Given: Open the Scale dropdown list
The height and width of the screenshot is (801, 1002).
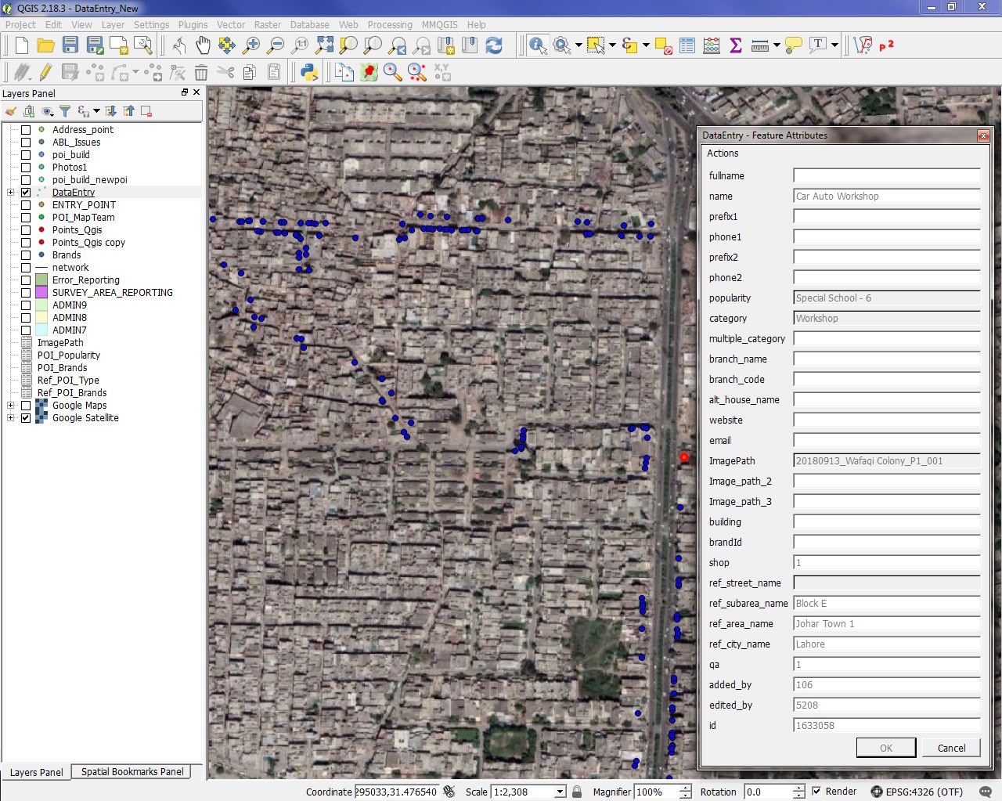Looking at the screenshot, I should tap(560, 792).
